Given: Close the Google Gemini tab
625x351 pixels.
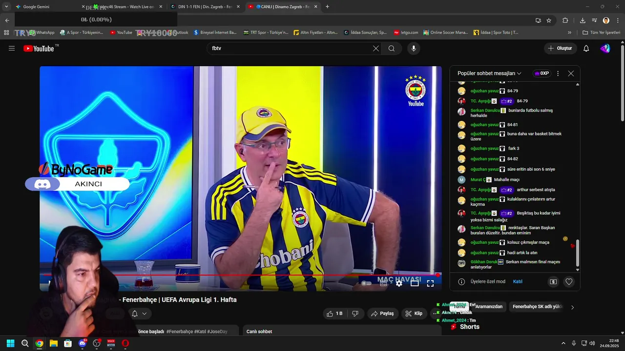Looking at the screenshot, I should coord(83,7).
